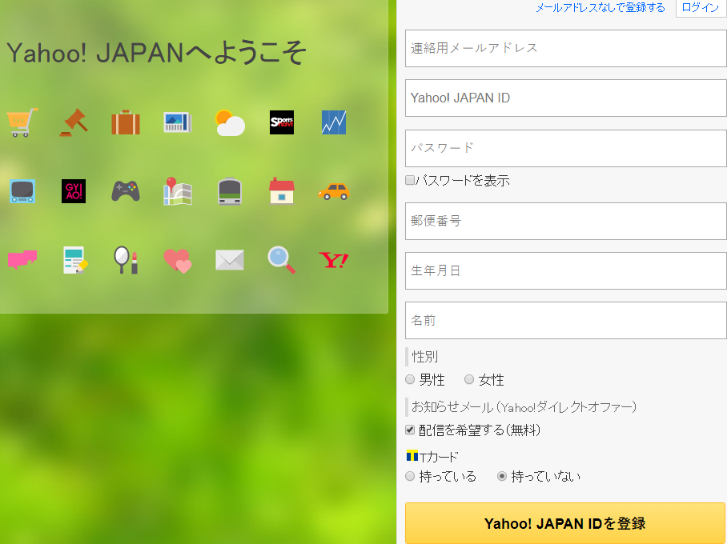Focus the Yahoo! JAPAN ID field
The height and width of the screenshot is (544, 727).
click(x=565, y=98)
